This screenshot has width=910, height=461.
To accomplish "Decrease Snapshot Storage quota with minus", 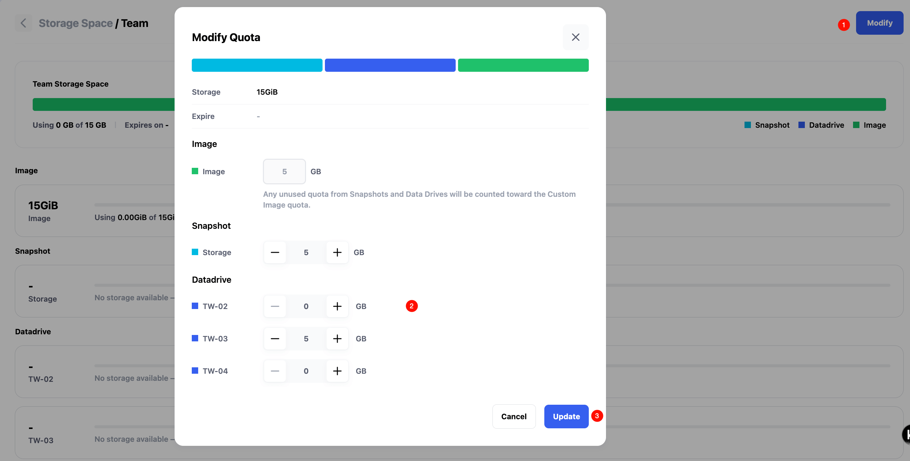I will click(275, 252).
